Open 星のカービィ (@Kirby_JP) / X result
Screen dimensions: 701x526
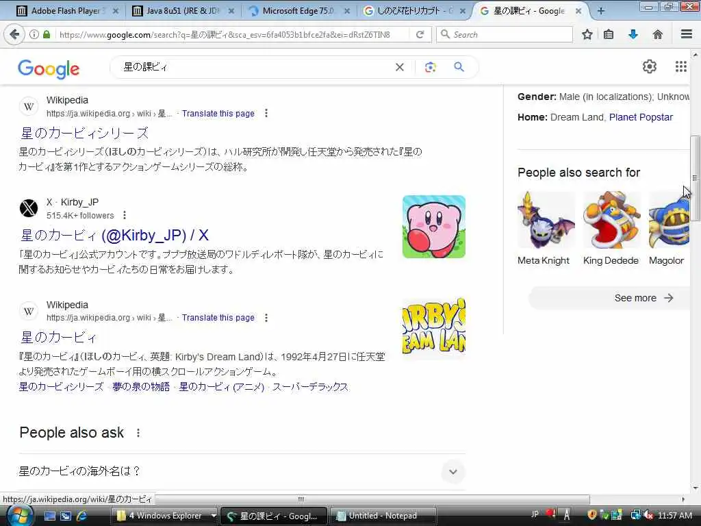tap(114, 236)
